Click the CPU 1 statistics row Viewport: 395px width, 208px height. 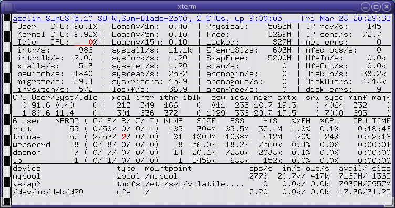tap(202, 113)
